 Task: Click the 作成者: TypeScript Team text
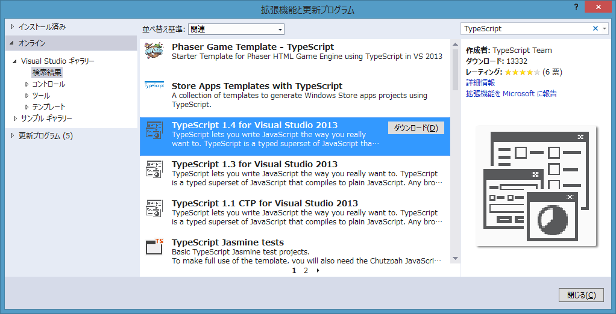(x=509, y=50)
